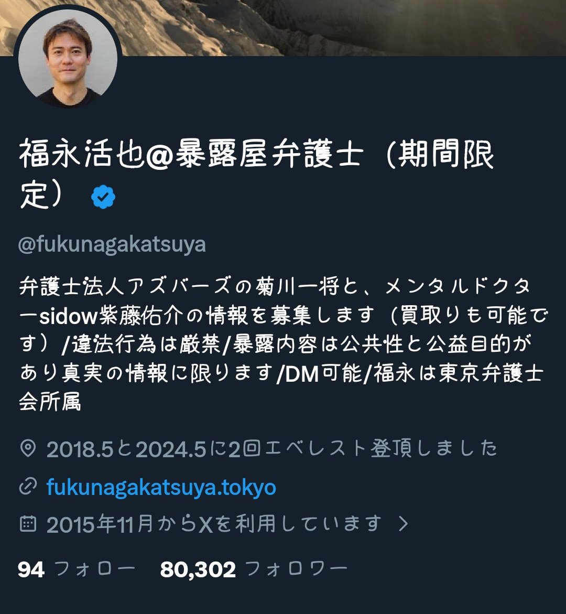Expand account details with chevron arrow

pos(403,523)
